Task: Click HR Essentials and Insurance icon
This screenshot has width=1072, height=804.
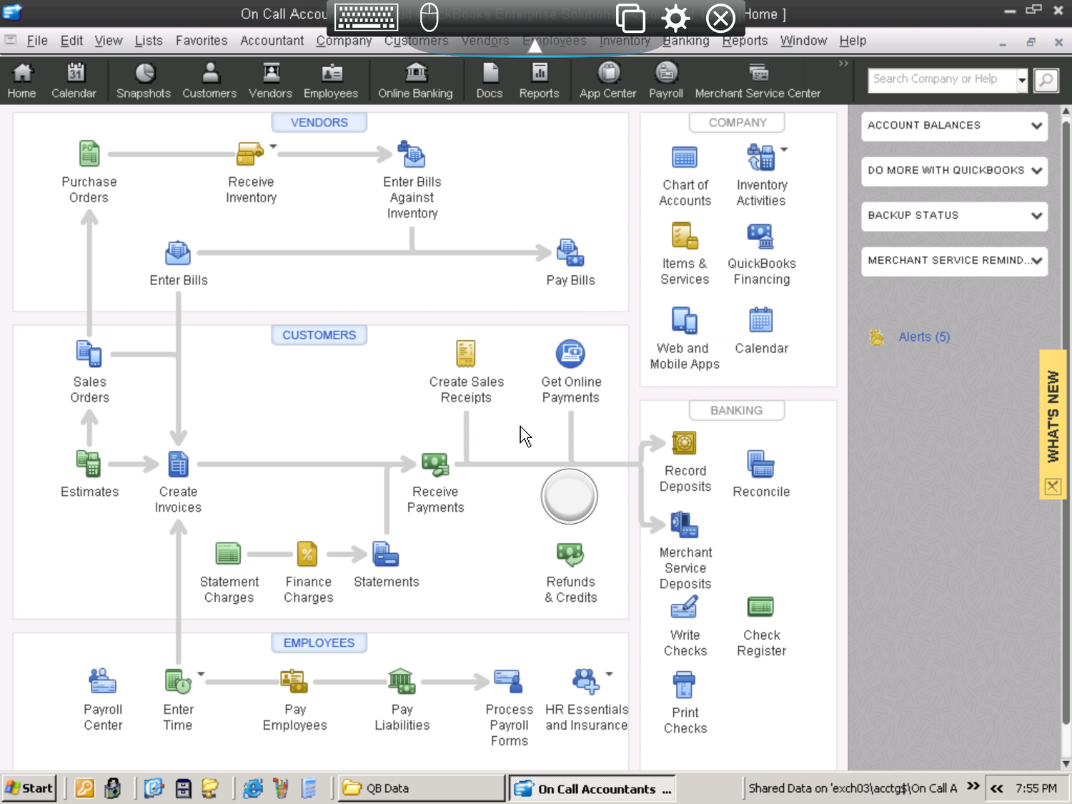Action: point(586,681)
